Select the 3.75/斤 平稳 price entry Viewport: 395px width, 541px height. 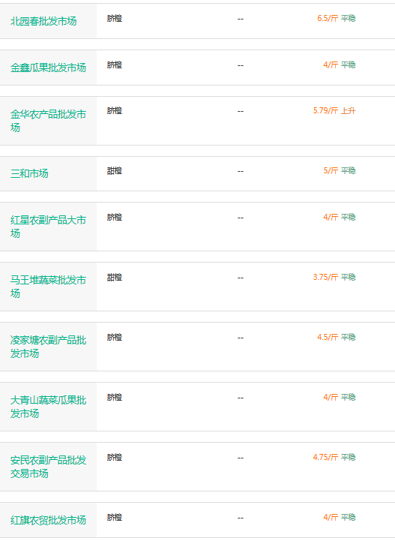coord(334,277)
